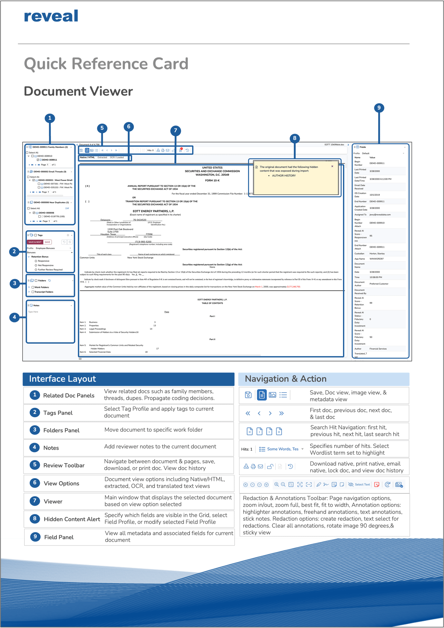Image resolution: width=444 pixels, height=628 pixels.
Task: Check Select All in Family Members panel
Action: (x=27, y=152)
